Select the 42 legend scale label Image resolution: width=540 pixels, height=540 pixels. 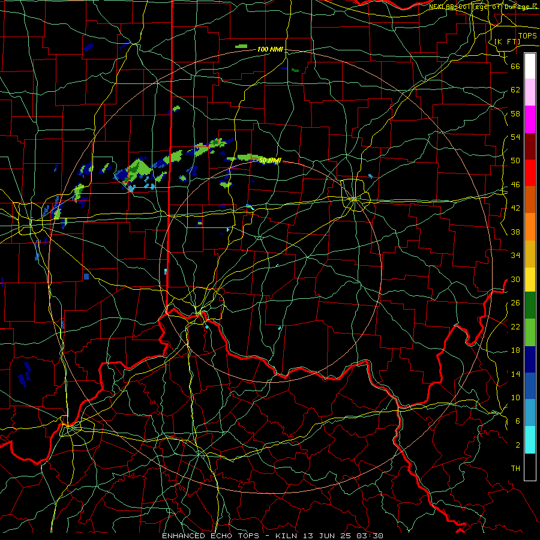(515, 208)
